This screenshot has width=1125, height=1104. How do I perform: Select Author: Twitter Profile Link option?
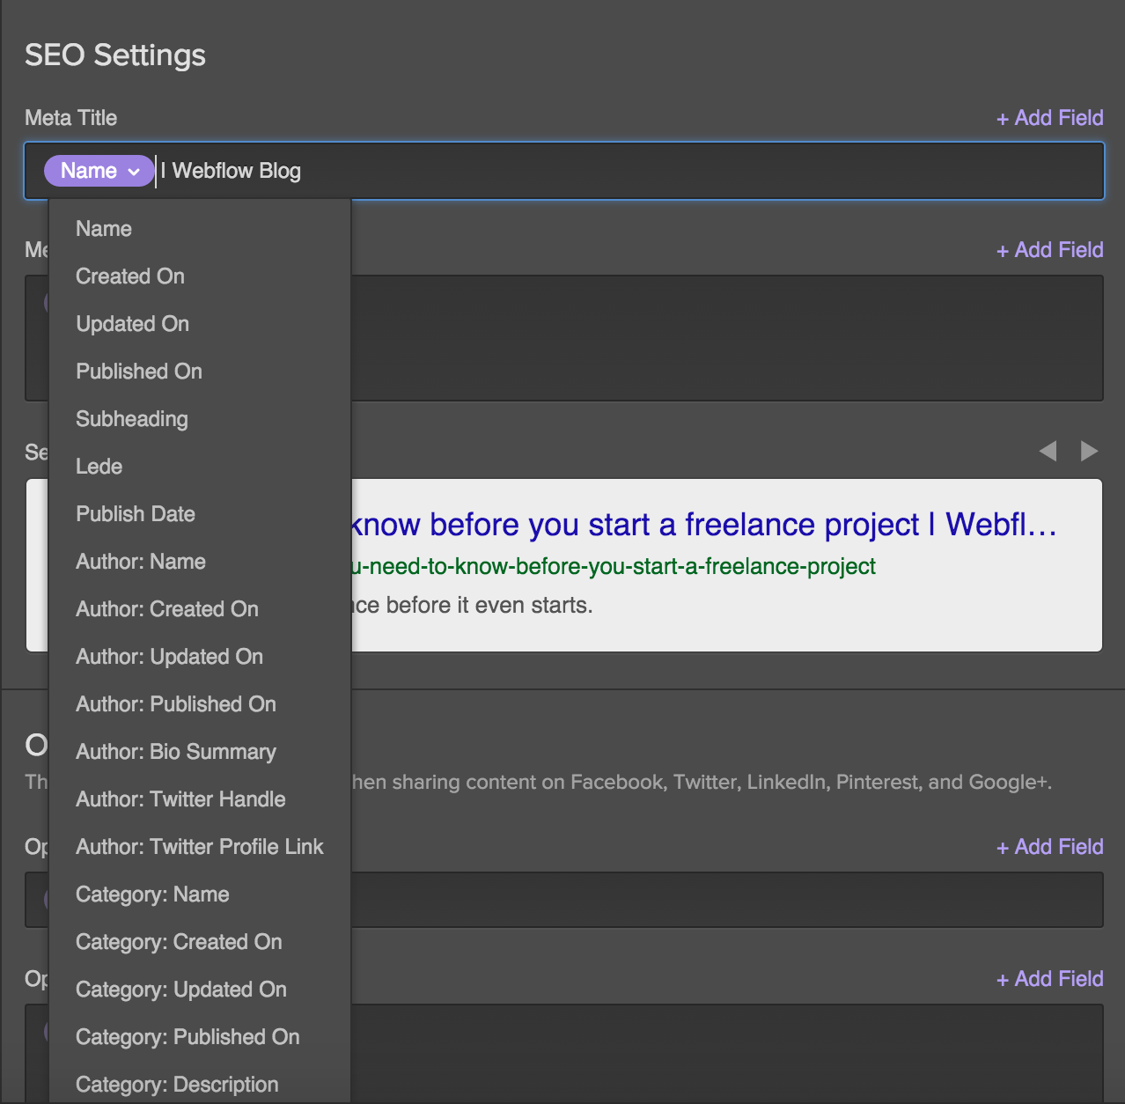(200, 847)
